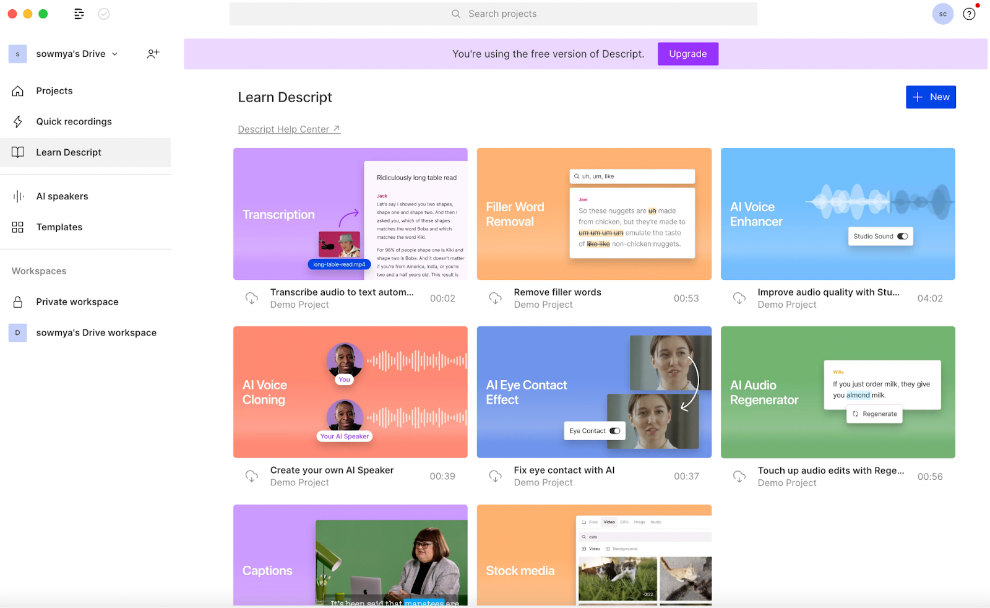Image resolution: width=990 pixels, height=608 pixels.
Task: Click 'Fix eye contact with AI' title
Action: (564, 471)
